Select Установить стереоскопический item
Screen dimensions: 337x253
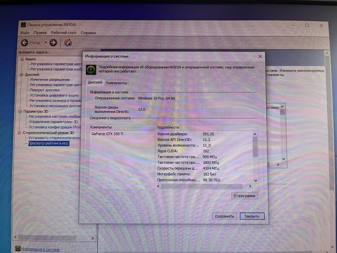point(55,138)
